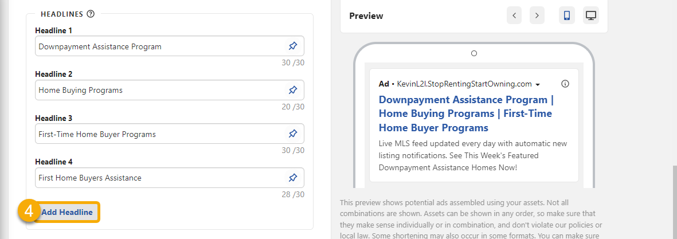
Task: Click the page vertical scrollbar
Action: tap(674, 201)
